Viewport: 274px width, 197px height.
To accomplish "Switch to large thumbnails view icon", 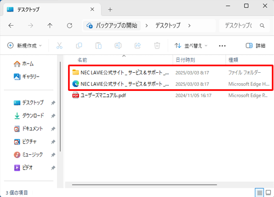I will click(269, 193).
